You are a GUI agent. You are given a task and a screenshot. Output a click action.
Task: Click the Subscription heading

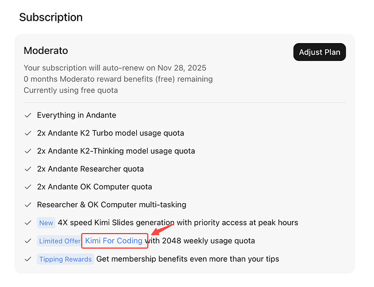tap(51, 17)
